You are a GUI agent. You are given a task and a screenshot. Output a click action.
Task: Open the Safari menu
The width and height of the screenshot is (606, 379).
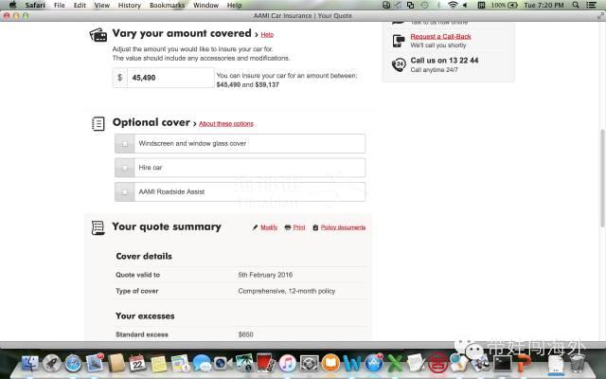click(35, 5)
